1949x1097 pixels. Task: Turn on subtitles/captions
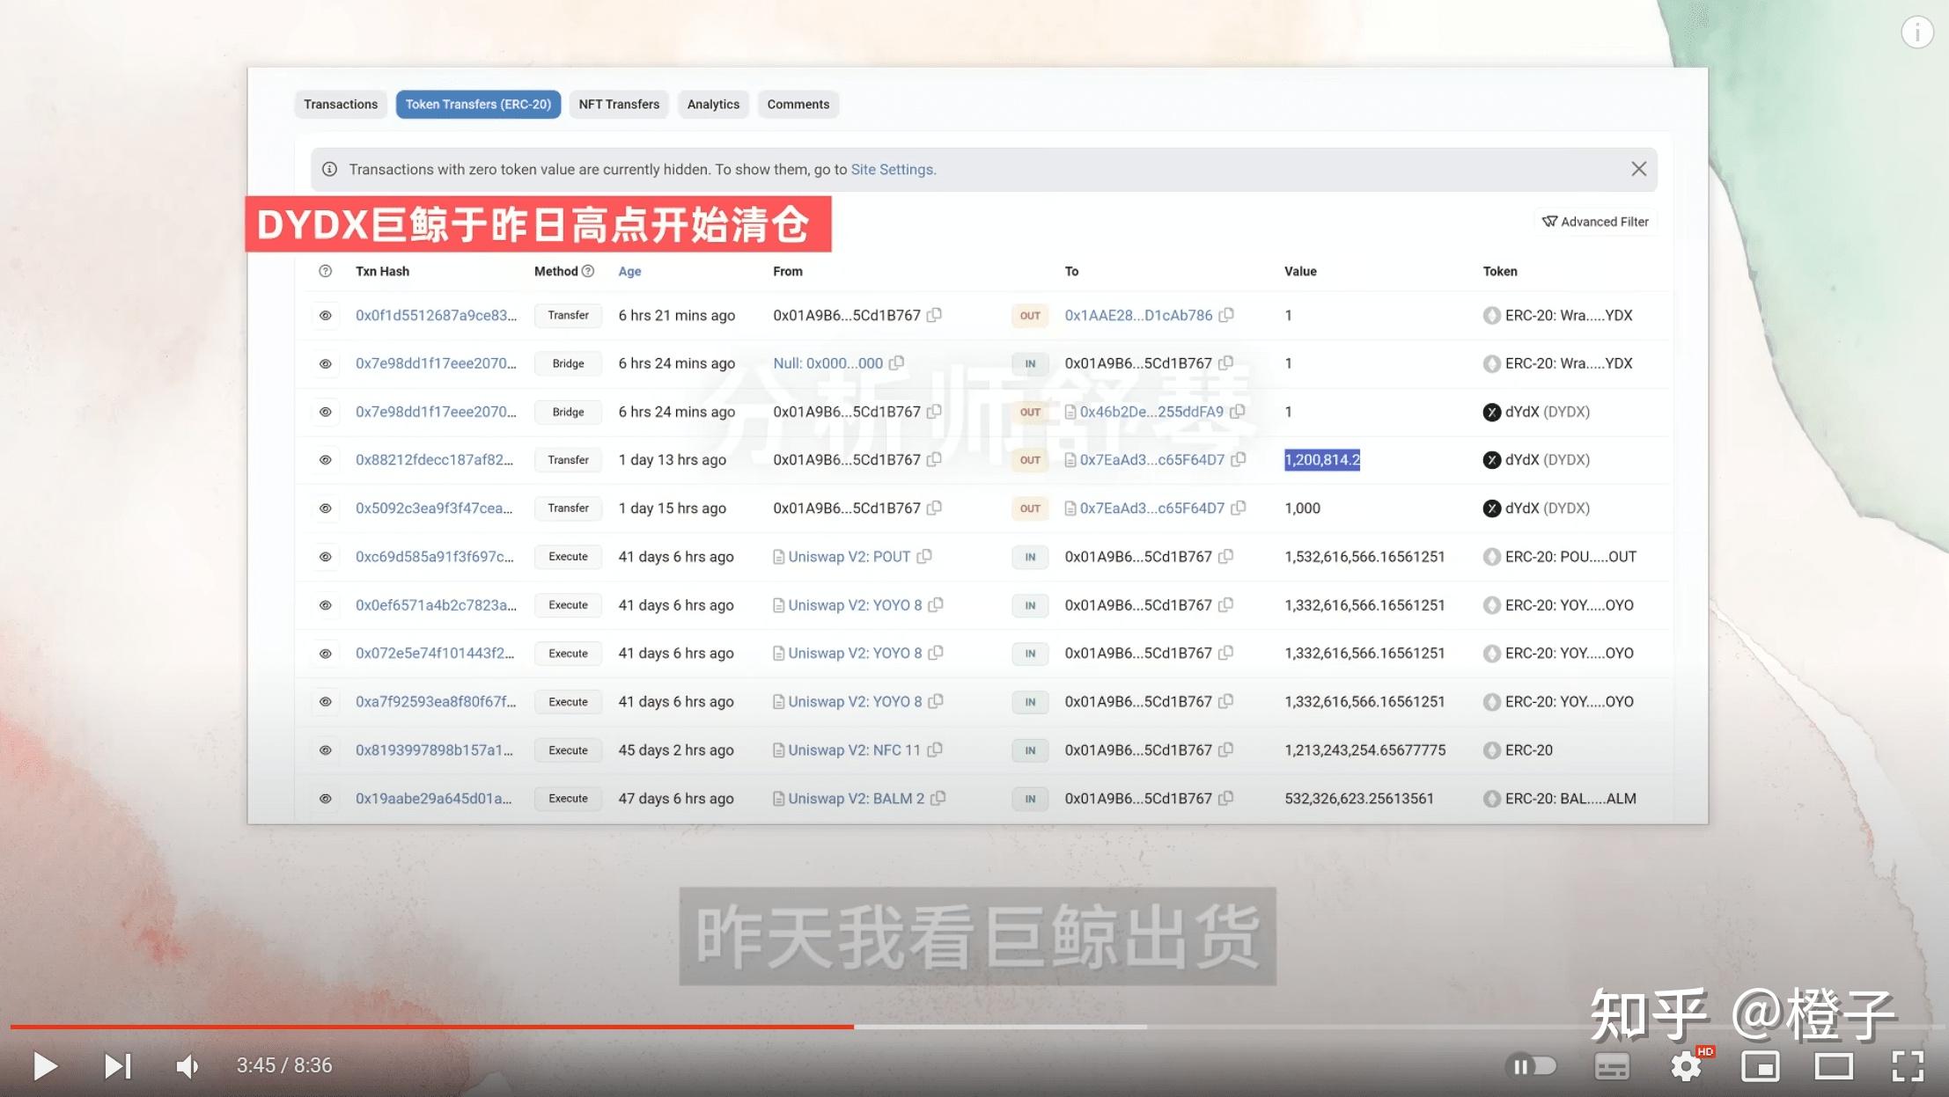(1612, 1066)
